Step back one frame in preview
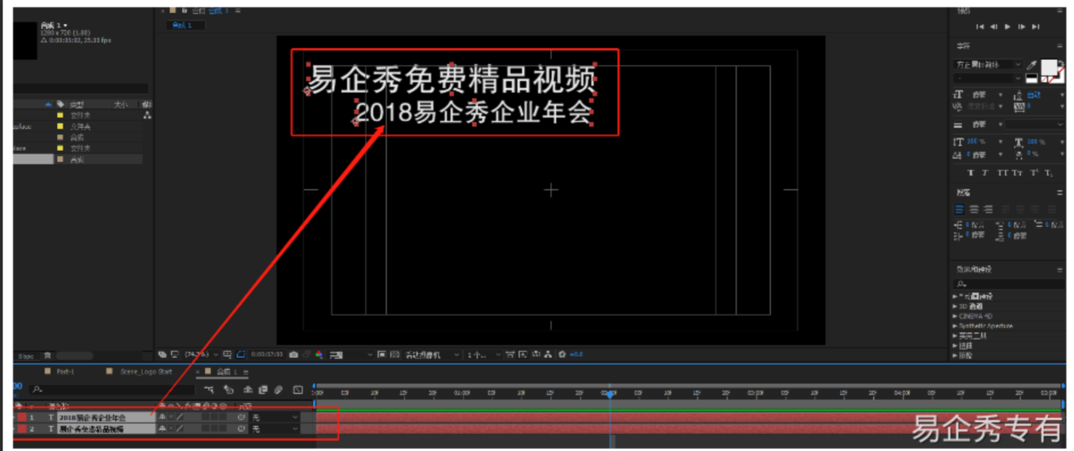 [994, 27]
